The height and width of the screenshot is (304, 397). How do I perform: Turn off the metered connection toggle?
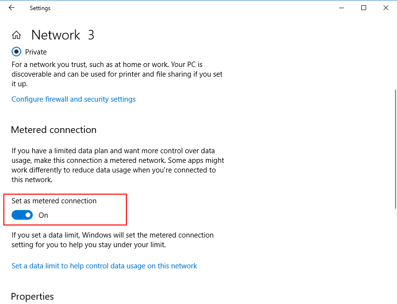[22, 215]
